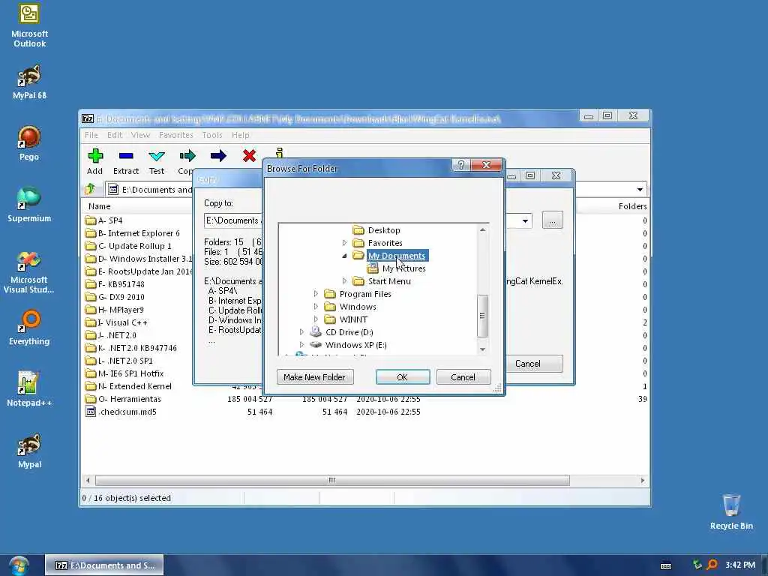Expand the Windows XP (E:) node
The height and width of the screenshot is (576, 768).
coord(301,345)
